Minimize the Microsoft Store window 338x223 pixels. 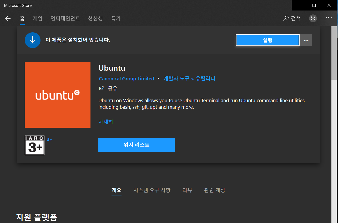coord(299,5)
